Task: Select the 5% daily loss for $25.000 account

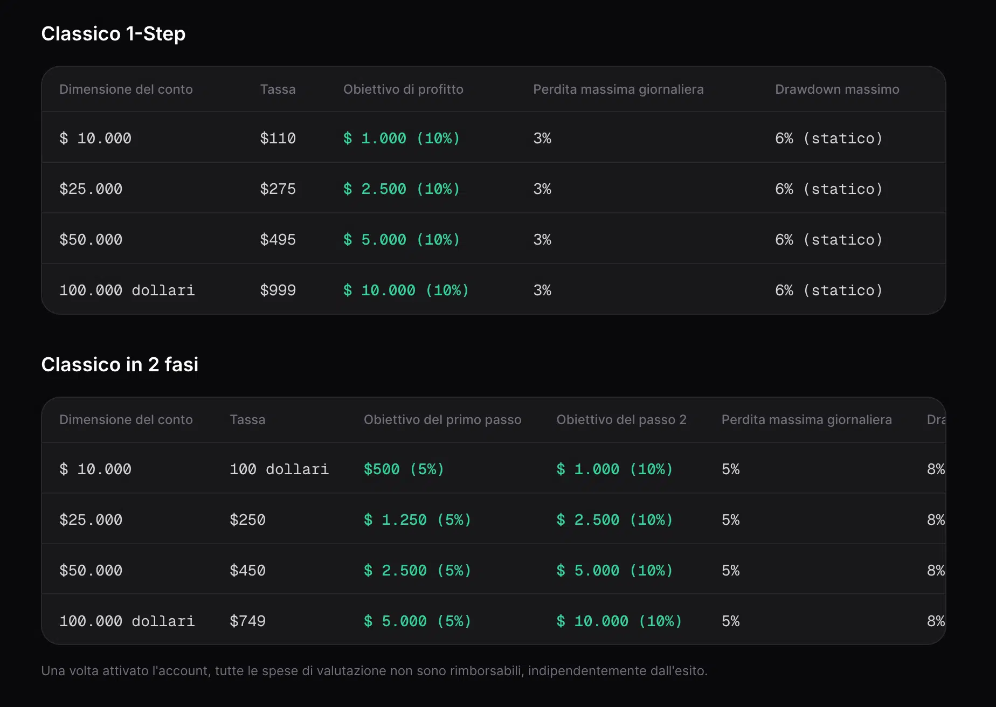Action: 730,519
